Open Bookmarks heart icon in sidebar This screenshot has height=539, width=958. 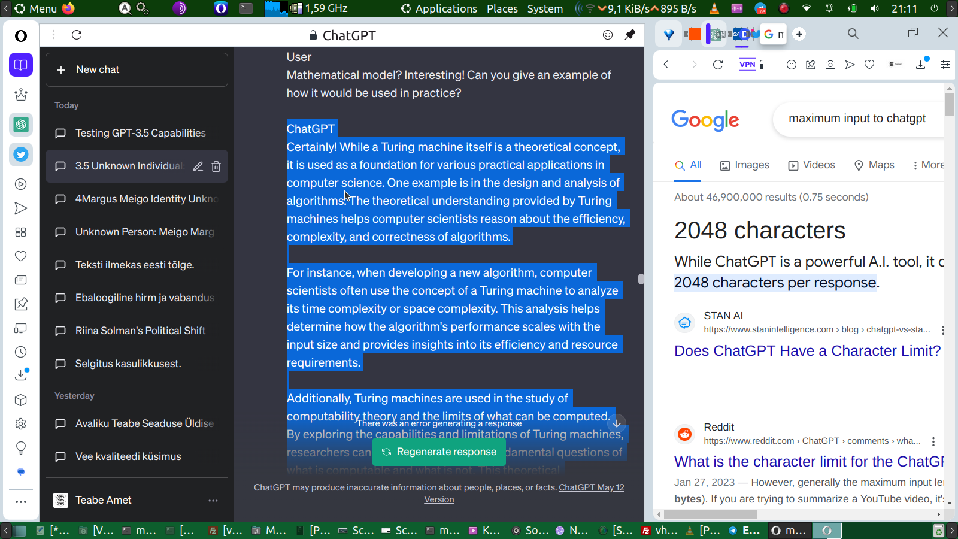(21, 256)
